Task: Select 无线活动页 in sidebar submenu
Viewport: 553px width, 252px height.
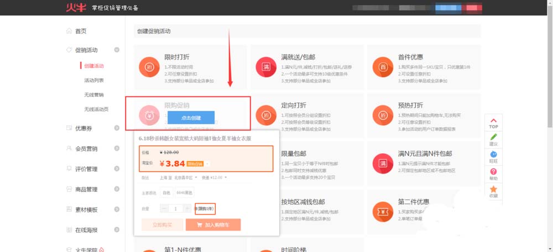Action: 96,109
